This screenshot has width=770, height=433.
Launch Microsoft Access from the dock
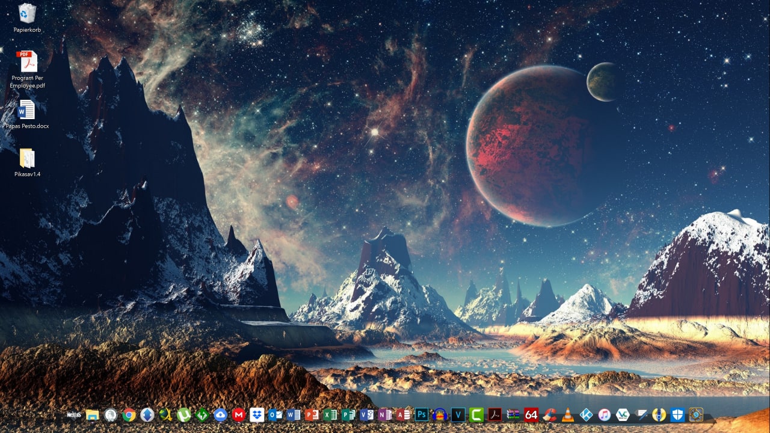click(404, 415)
